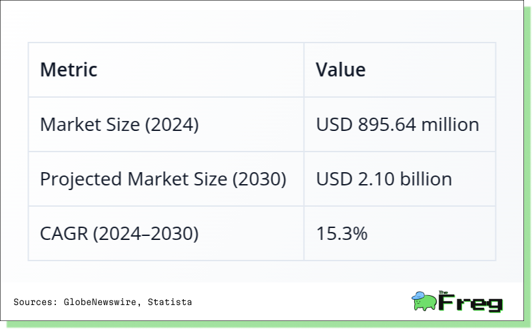Click the Statista source name
532x329 pixels.
click(170, 302)
